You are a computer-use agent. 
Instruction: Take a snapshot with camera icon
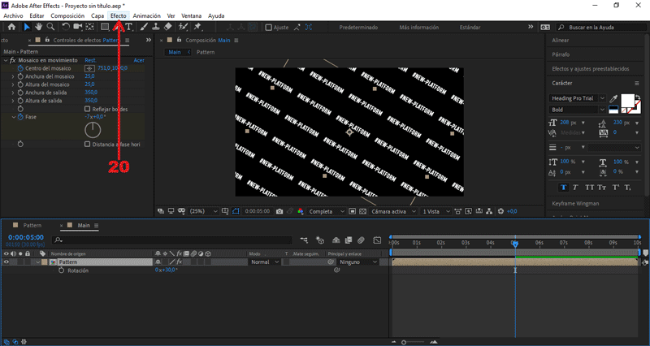point(279,211)
